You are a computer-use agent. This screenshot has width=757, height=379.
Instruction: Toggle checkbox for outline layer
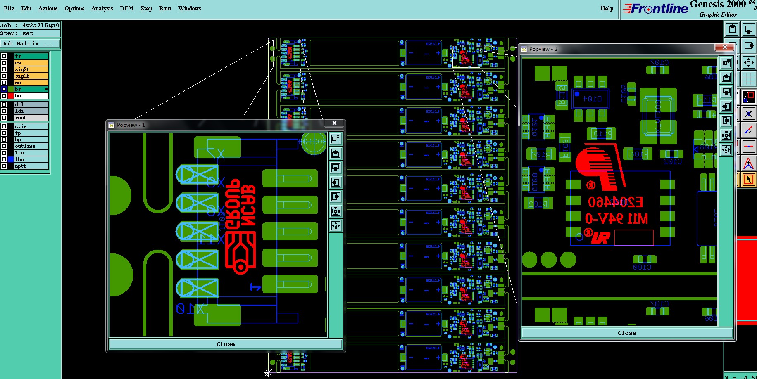pos(4,146)
